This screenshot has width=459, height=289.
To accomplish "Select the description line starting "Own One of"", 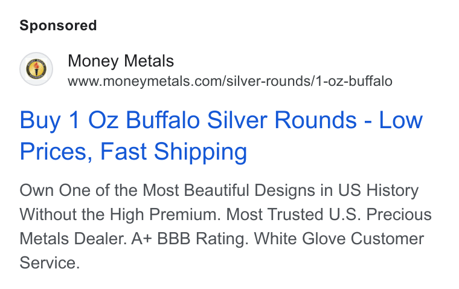I will pos(219,190).
